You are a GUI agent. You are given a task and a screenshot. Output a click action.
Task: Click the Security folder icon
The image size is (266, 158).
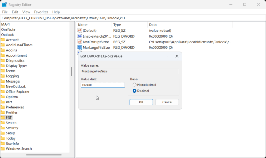coord(3,128)
